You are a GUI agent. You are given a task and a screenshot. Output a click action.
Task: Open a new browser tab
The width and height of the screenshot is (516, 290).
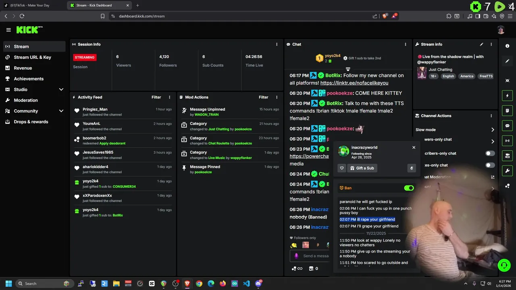(137, 5)
